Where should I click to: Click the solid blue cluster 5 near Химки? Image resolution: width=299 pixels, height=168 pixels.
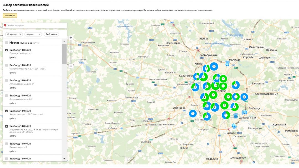coord(214,66)
